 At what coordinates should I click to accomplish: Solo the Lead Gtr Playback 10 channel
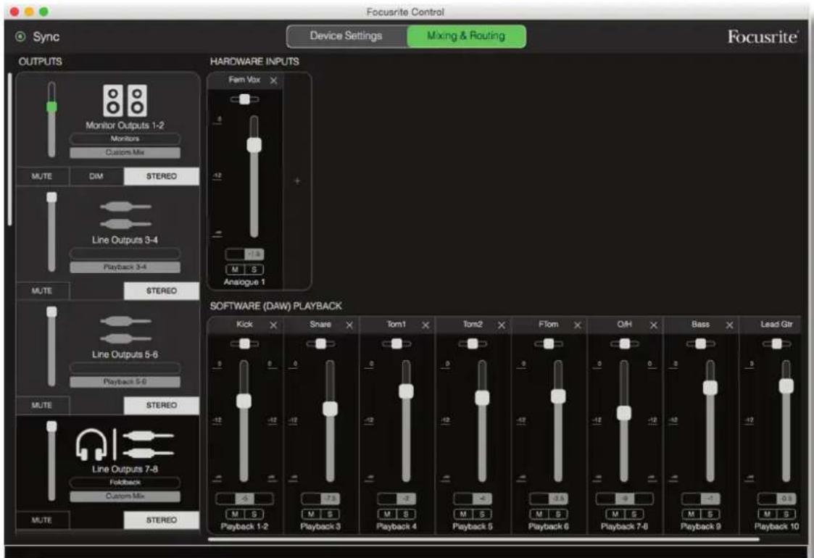pyautogui.click(x=786, y=514)
